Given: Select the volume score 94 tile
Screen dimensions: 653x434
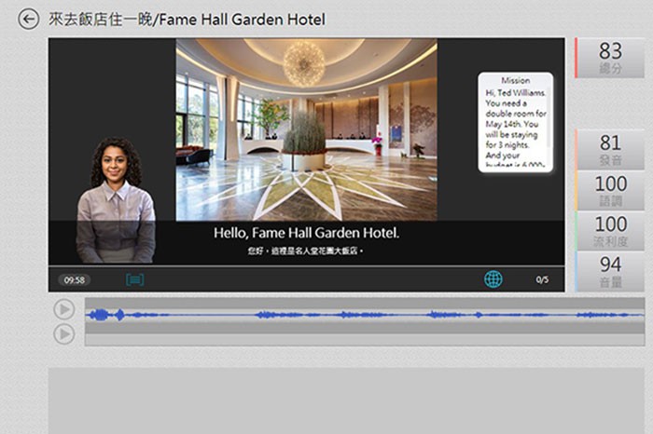Looking at the screenshot, I should [610, 271].
